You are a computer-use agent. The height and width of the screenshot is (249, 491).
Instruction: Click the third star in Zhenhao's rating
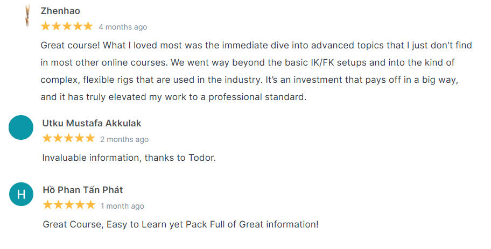pyautogui.click(x=67, y=26)
